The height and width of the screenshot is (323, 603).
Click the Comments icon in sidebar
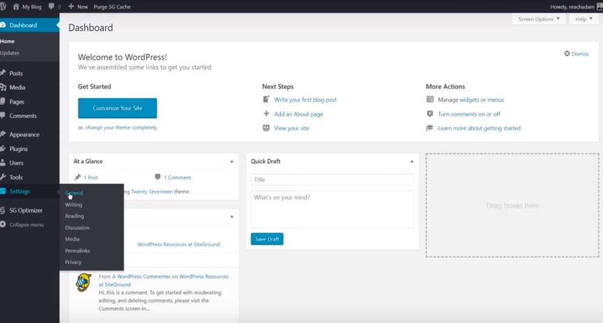coord(3,115)
